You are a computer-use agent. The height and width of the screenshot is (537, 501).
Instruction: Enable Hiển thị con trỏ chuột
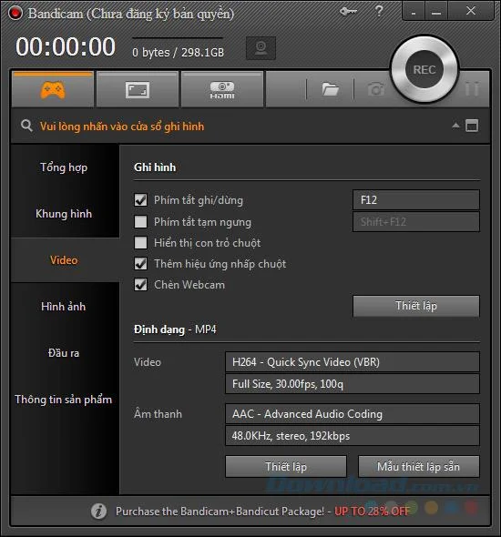[140, 243]
